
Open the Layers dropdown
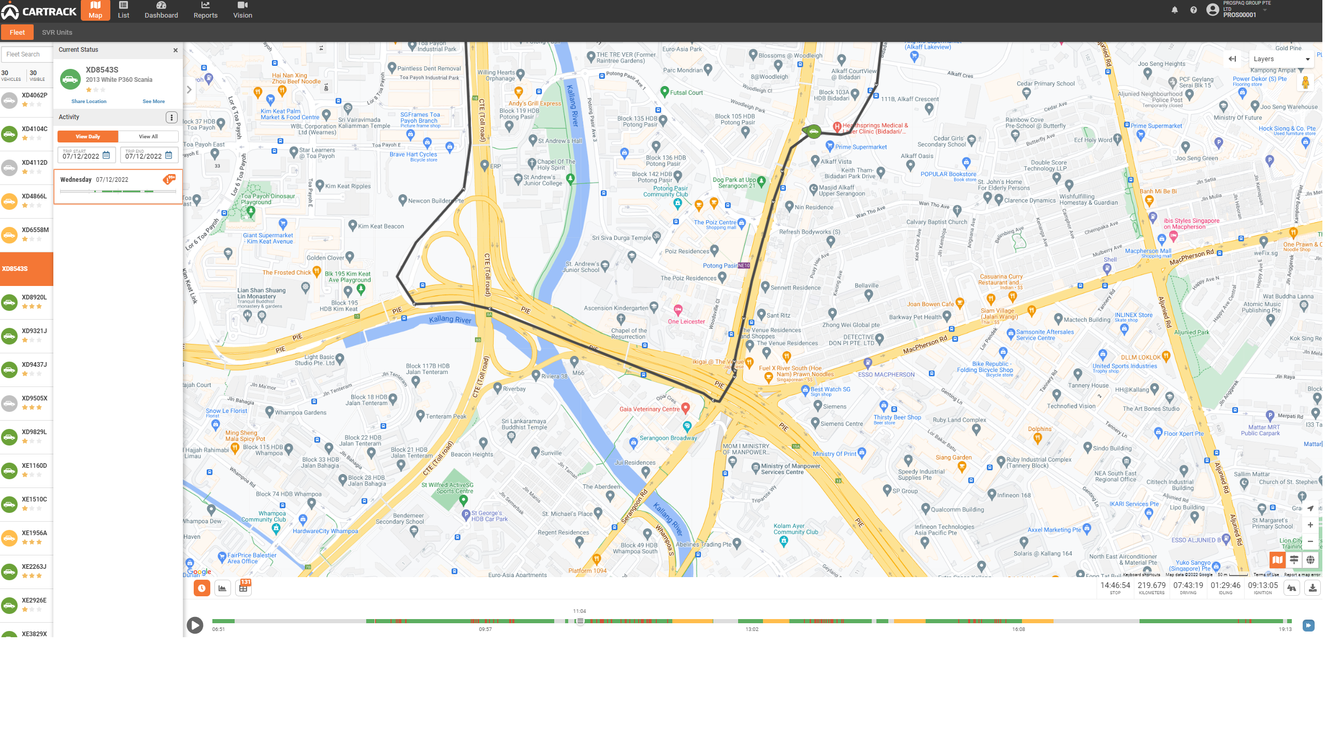pos(1281,59)
